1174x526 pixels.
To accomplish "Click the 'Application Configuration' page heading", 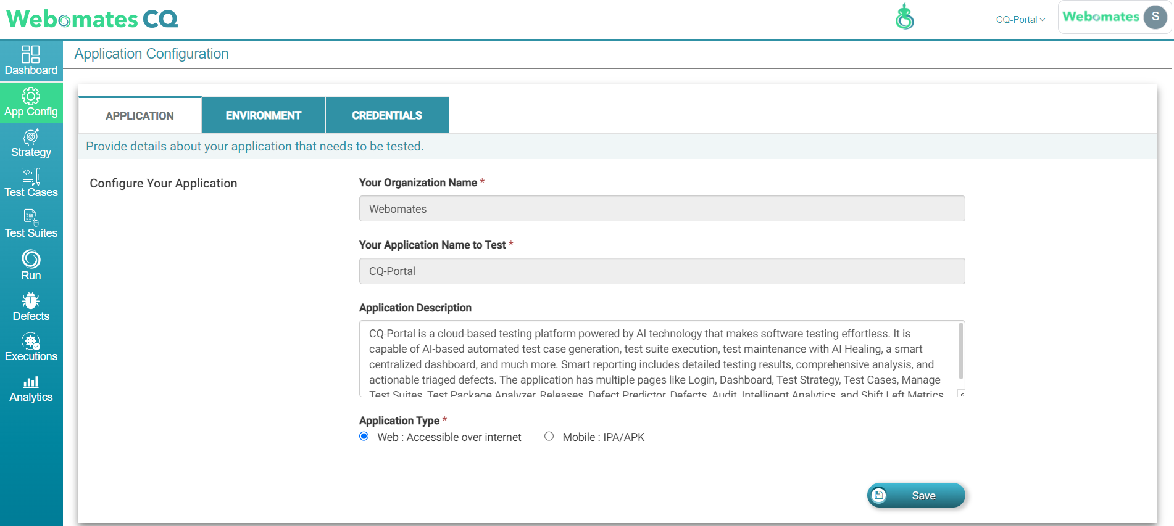I will tap(151, 54).
